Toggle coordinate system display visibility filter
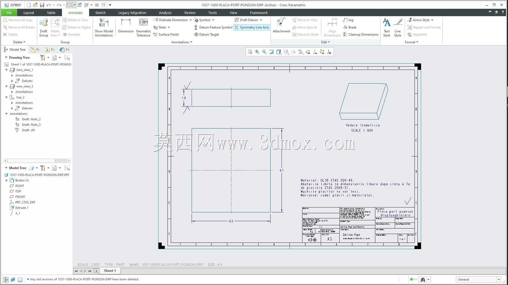The image size is (508, 285). click(x=329, y=52)
